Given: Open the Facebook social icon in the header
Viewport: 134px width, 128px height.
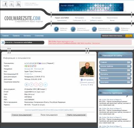Looking at the screenshot, I should pos(5,4).
